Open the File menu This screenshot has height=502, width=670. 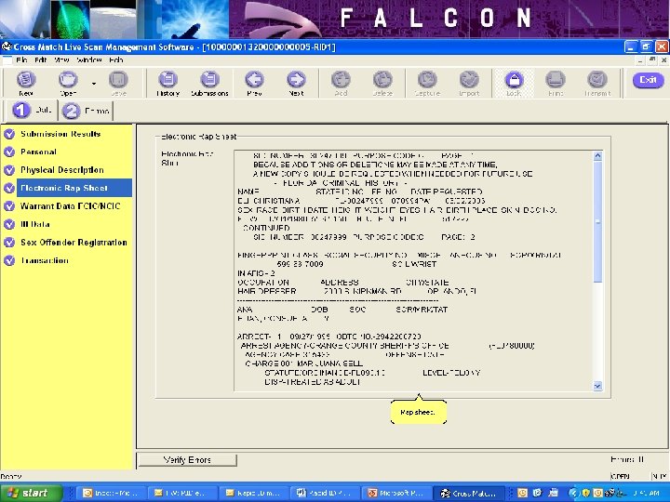tap(21, 59)
